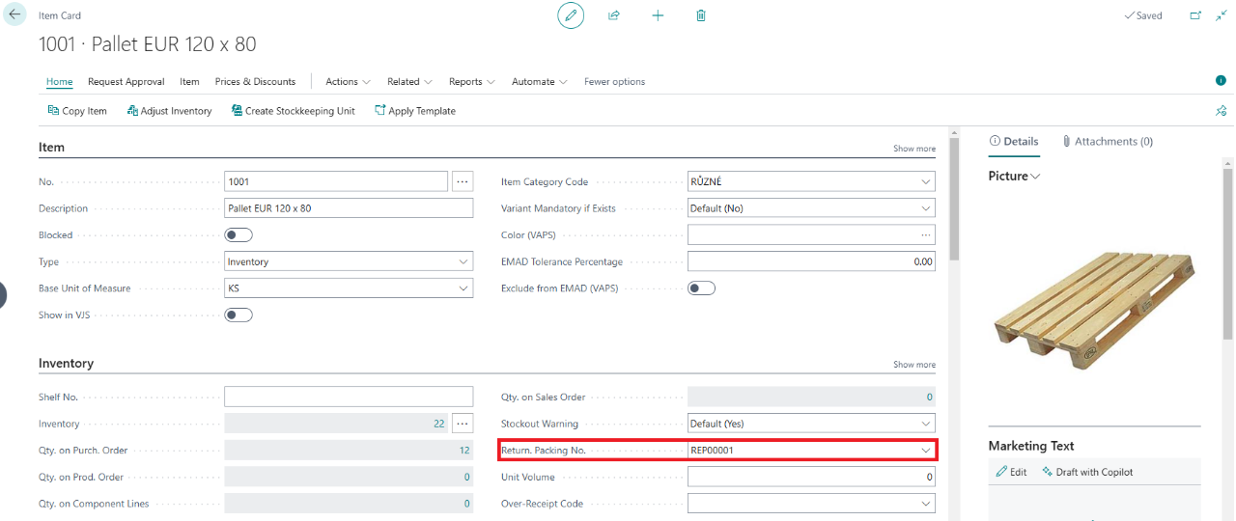Expand the Return. Packing No. dropdown
The image size is (1236, 521).
pos(926,450)
